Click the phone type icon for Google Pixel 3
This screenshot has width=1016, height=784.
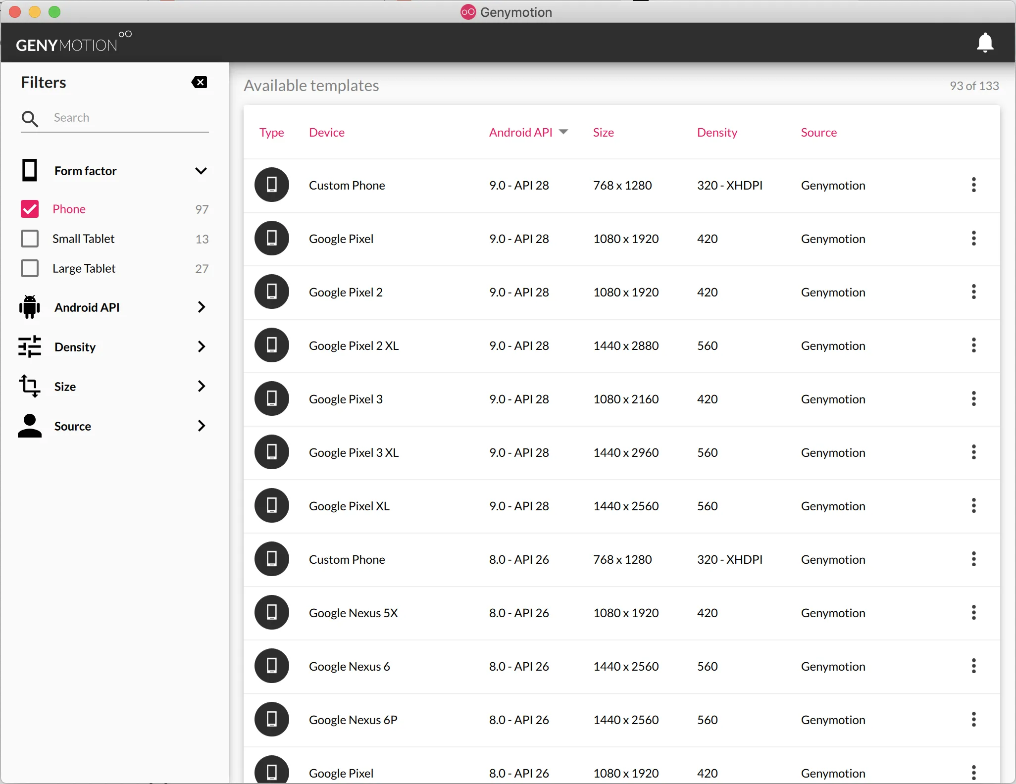click(272, 399)
